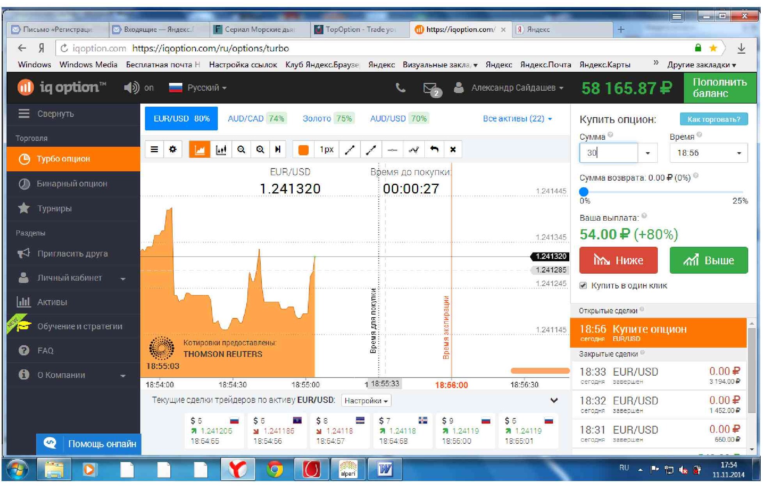
Task: Uncheck 'Купить в один клик' checkbox
Action: coord(583,285)
